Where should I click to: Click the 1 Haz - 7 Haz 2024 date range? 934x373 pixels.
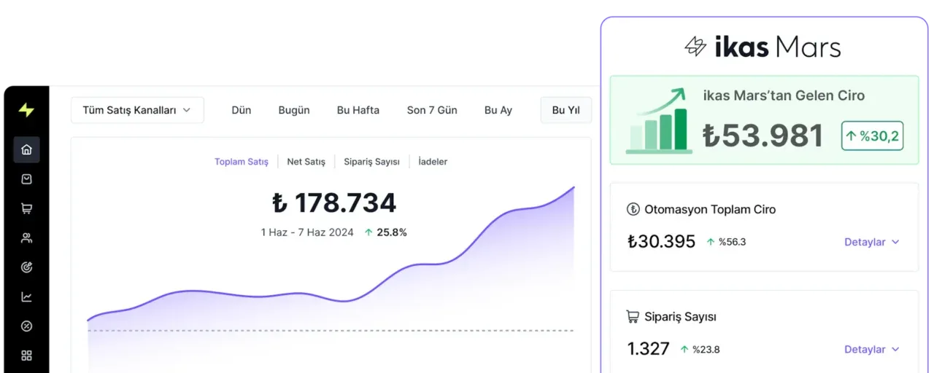[x=307, y=232]
